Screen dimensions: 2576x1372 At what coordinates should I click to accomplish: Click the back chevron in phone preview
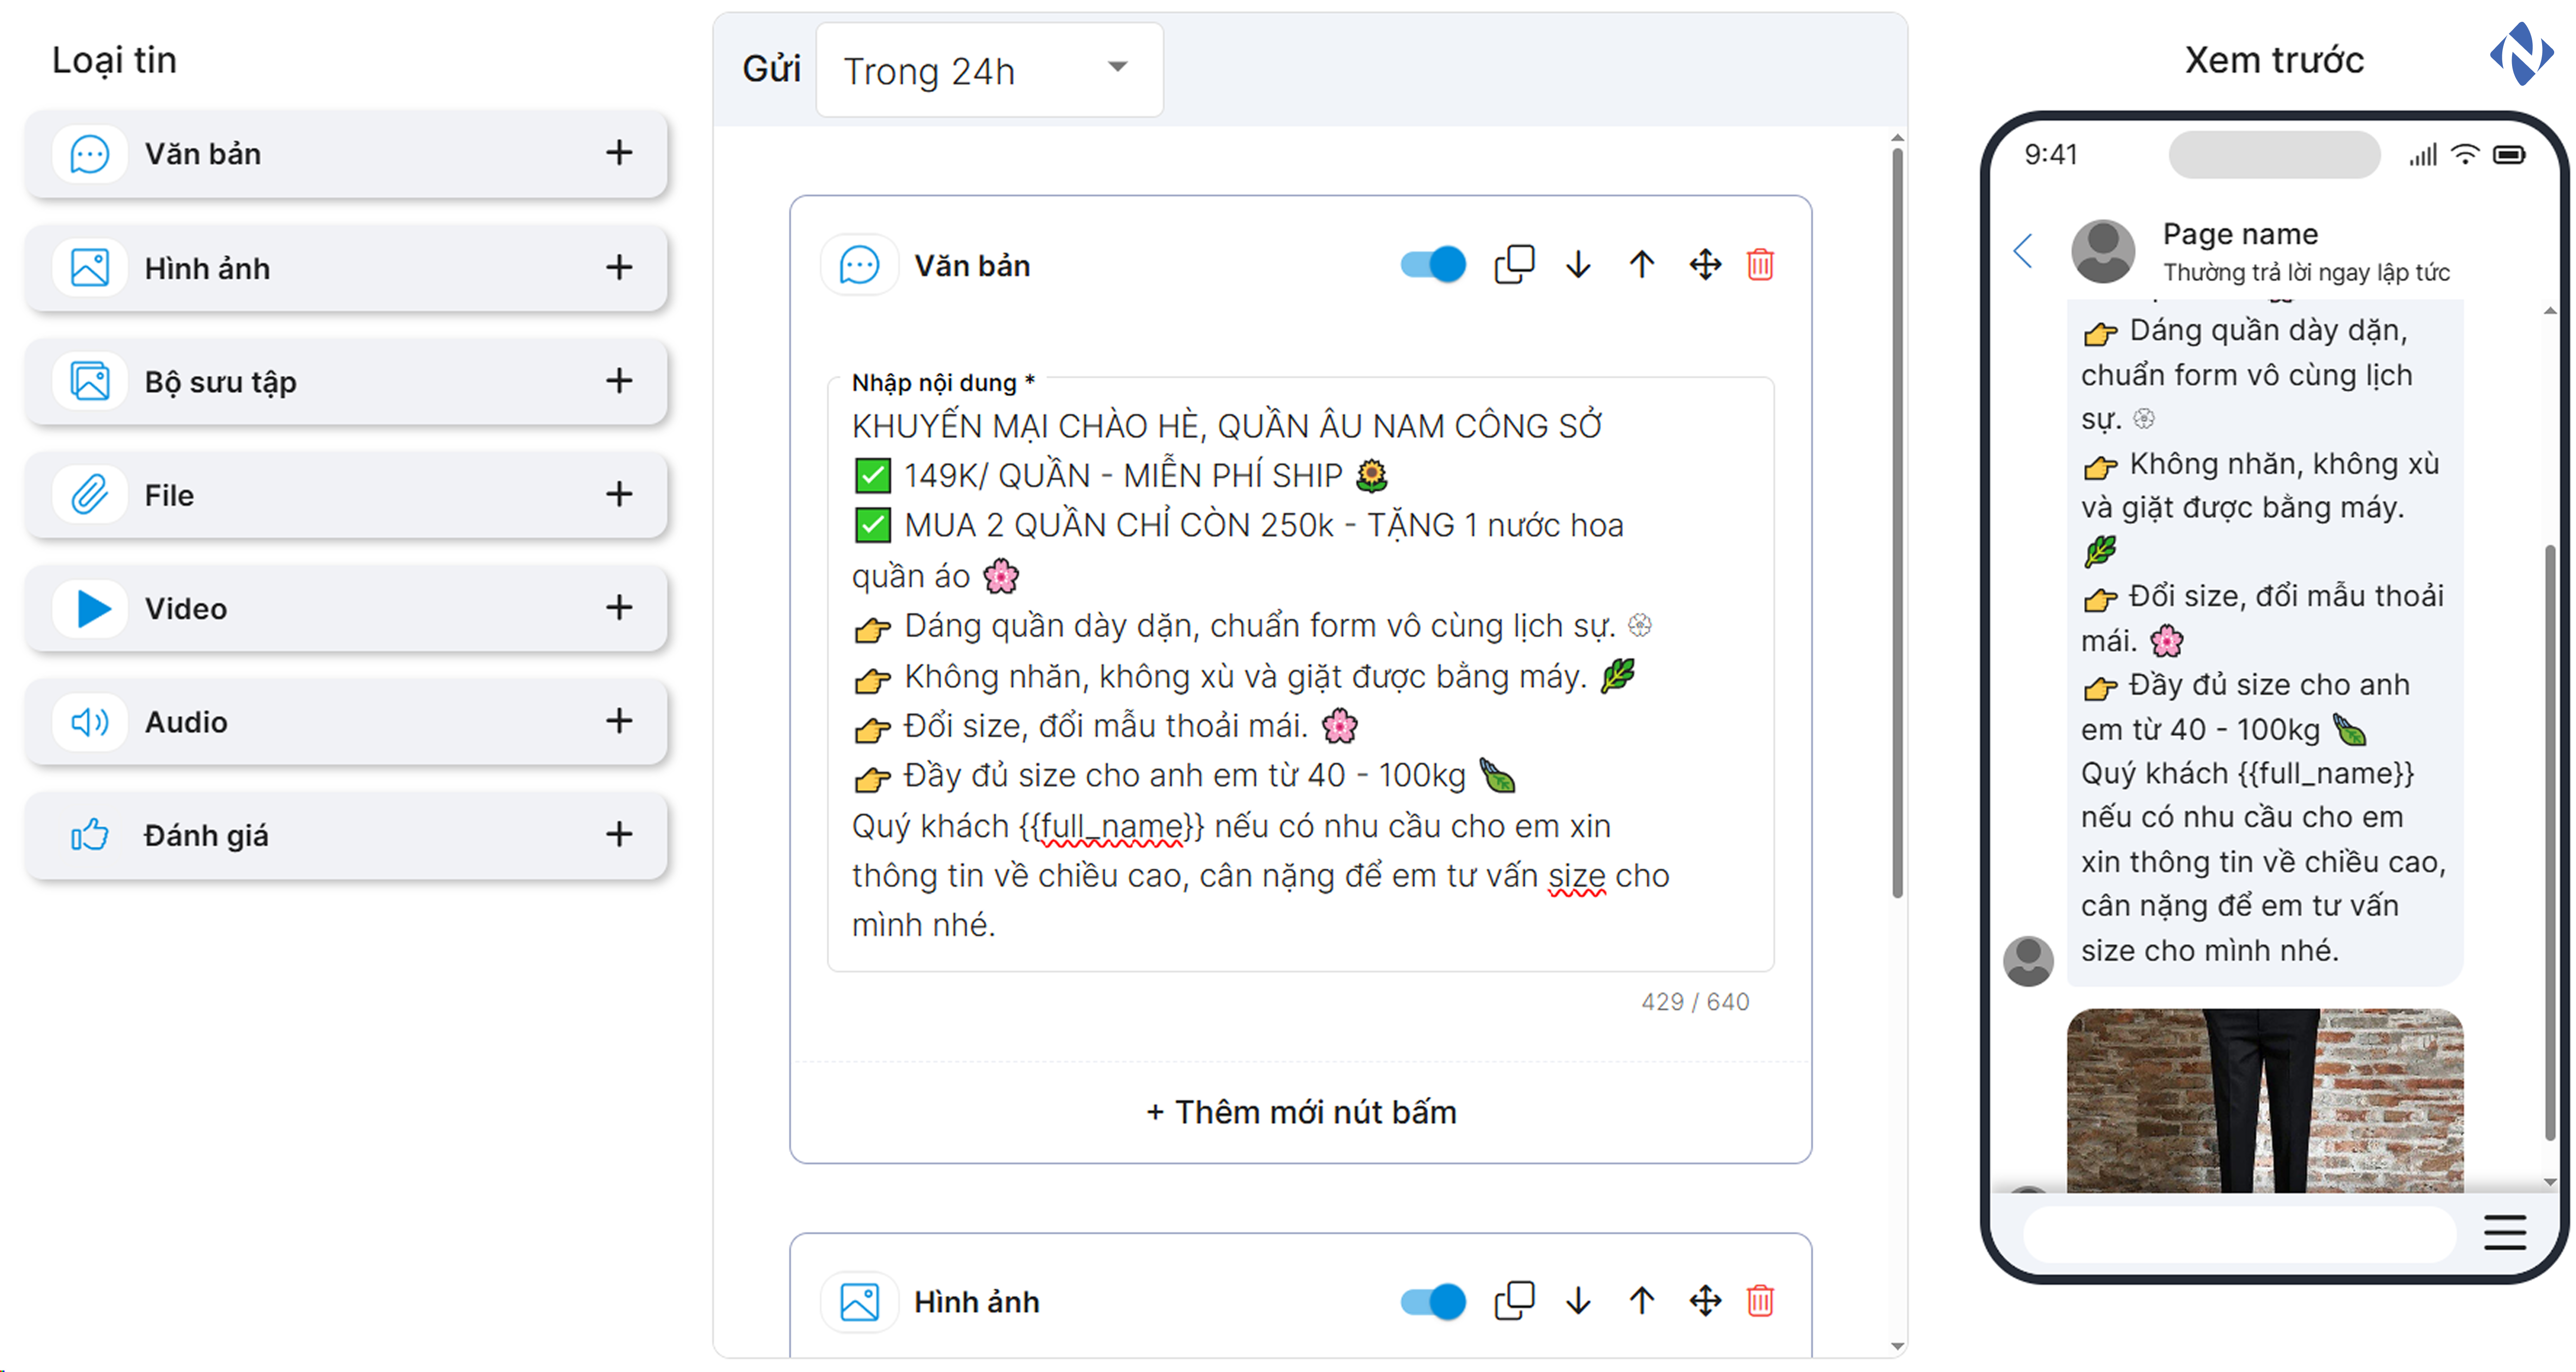coord(2023,251)
